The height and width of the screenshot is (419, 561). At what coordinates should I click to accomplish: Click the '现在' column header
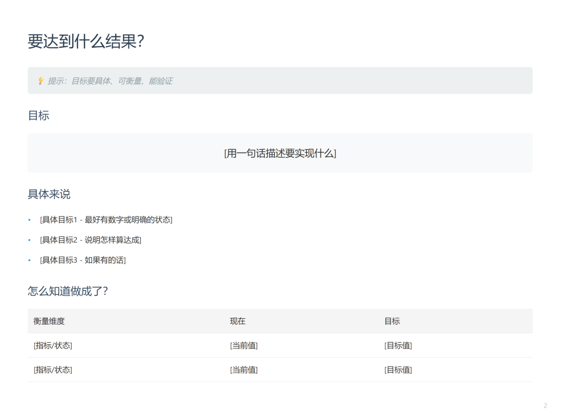237,321
